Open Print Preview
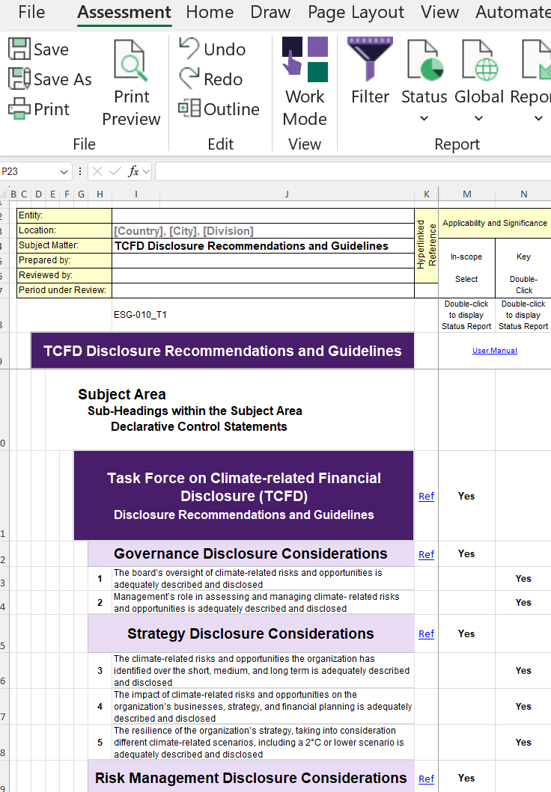The height and width of the screenshot is (792, 551). coord(131,84)
